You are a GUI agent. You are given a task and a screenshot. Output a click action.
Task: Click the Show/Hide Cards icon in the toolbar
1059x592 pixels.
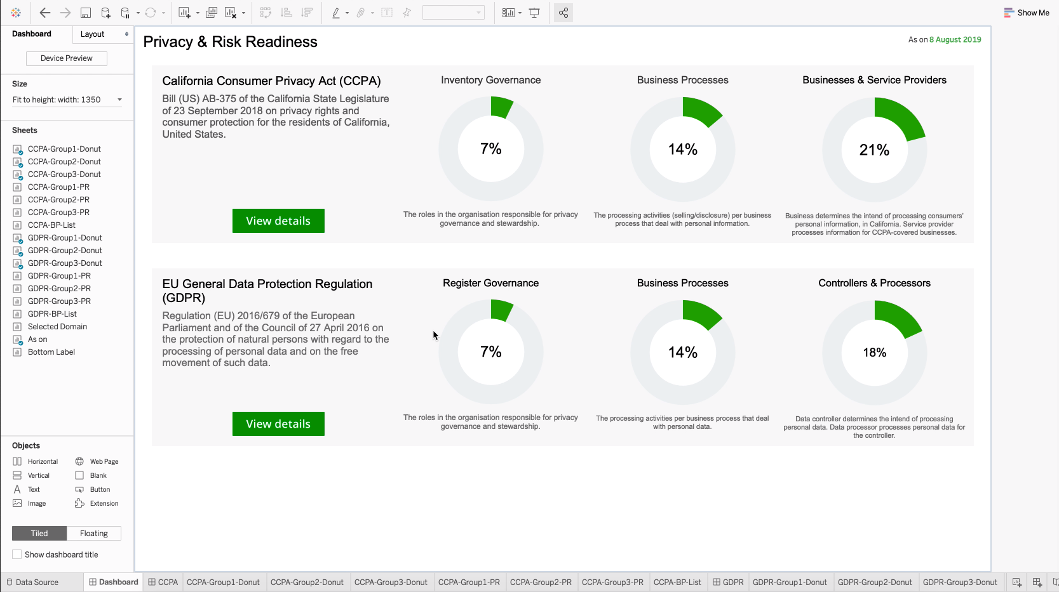tap(508, 12)
